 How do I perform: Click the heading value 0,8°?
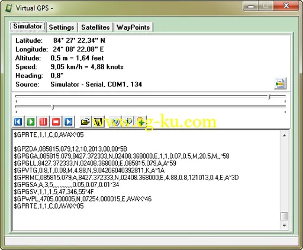pos(57,75)
